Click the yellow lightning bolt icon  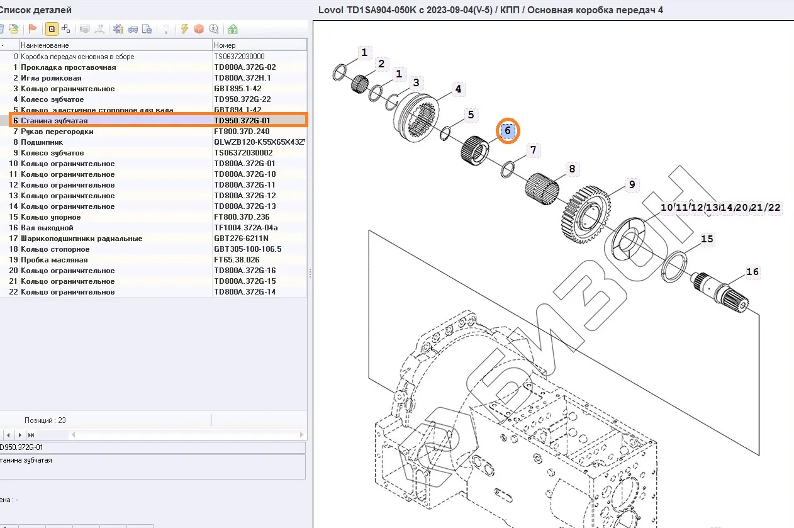[184, 29]
